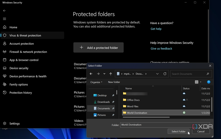Open Firewall & network protection
This screenshot has height=139, width=221.
32,52
